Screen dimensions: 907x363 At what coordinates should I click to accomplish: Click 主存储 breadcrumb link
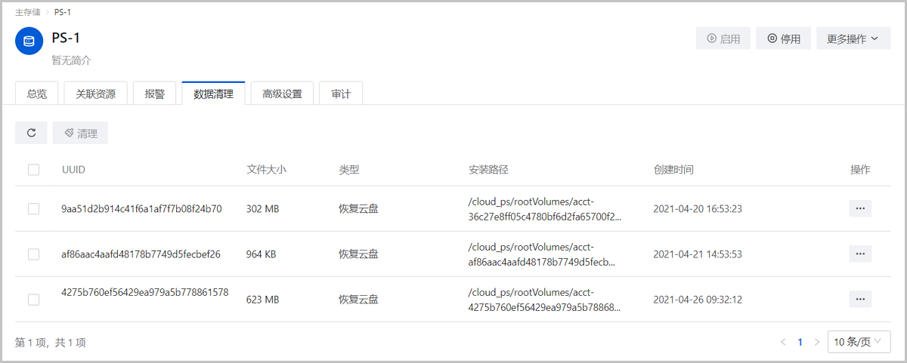(28, 13)
